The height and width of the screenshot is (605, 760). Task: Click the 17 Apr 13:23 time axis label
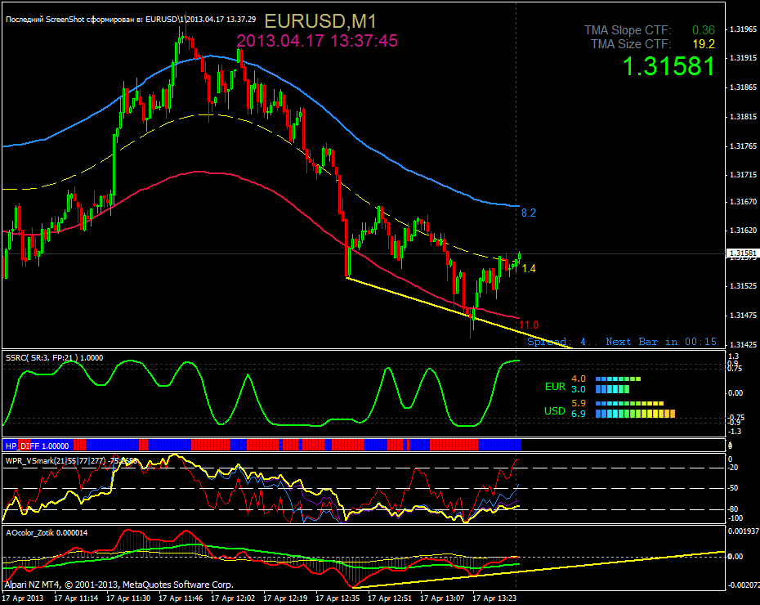coord(494,598)
